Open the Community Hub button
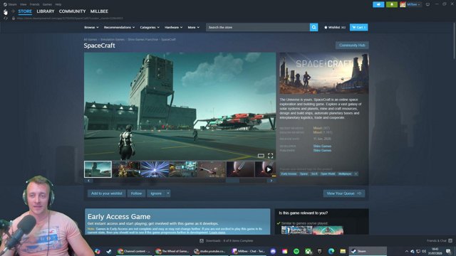The height and width of the screenshot is (256, 456). (352, 46)
